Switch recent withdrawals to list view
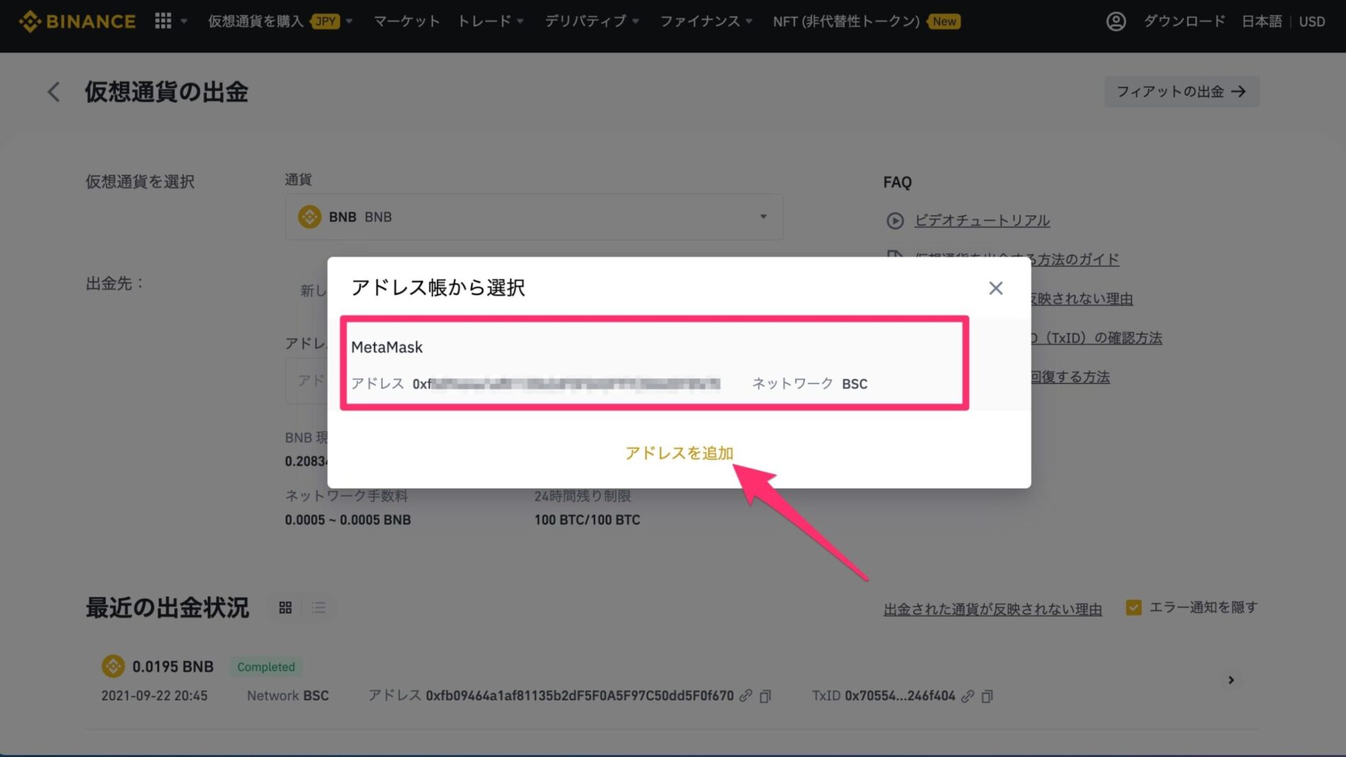 click(319, 608)
